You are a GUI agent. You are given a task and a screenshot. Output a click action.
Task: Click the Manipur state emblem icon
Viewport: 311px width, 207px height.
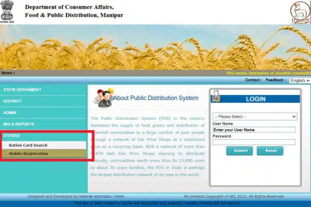(x=300, y=12)
